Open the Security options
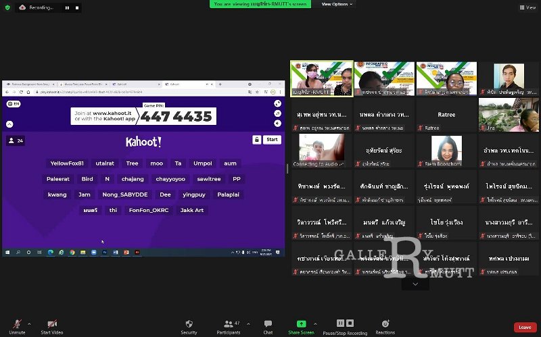541x337 pixels. [189, 327]
